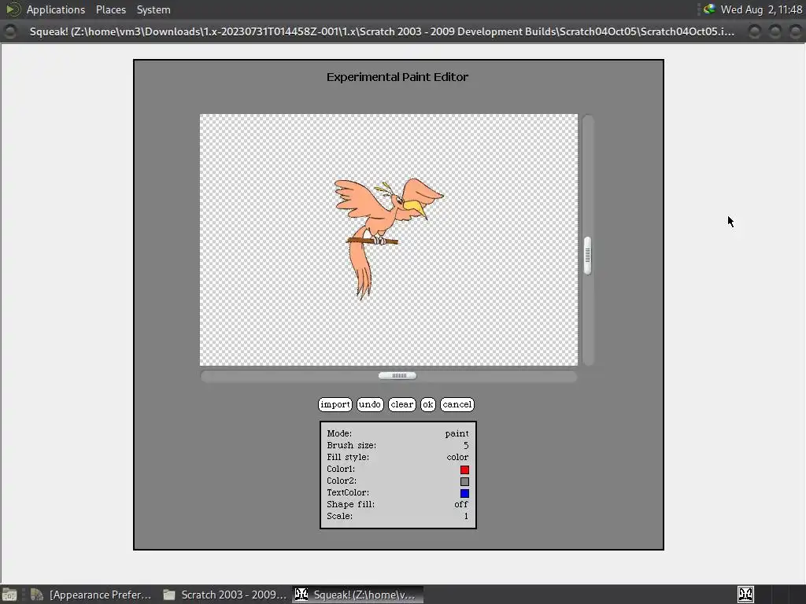The height and width of the screenshot is (604, 806).
Task: Open the Applications menu
Action: point(56,9)
